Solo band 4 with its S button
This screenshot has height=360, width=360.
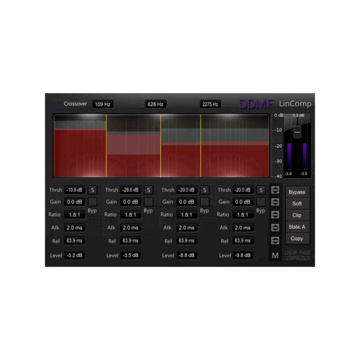tap(261, 190)
